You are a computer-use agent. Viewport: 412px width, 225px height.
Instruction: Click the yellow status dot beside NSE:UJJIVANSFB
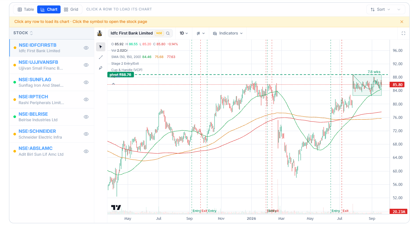point(15,65)
